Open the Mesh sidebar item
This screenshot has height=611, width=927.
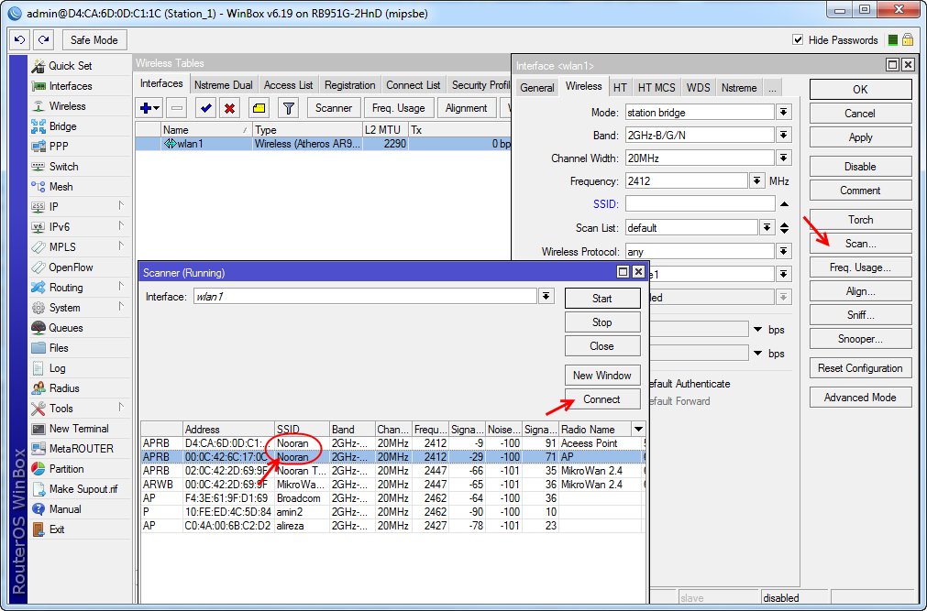pos(61,187)
